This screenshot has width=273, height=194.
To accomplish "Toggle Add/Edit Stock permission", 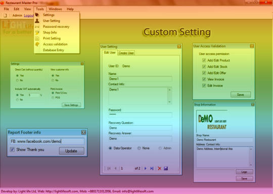I will tap(204, 67).
